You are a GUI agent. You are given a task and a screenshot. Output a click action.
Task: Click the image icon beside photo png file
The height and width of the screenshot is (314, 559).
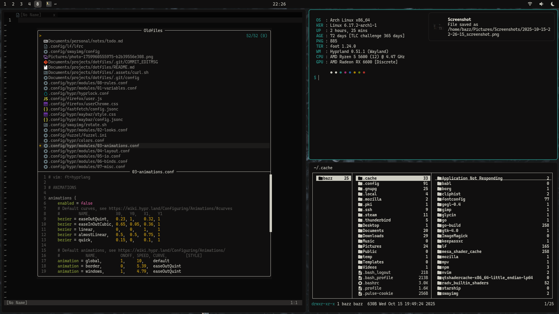(x=46, y=57)
